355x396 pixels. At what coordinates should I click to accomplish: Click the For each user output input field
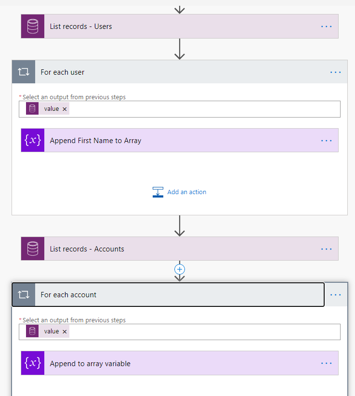pos(202,109)
